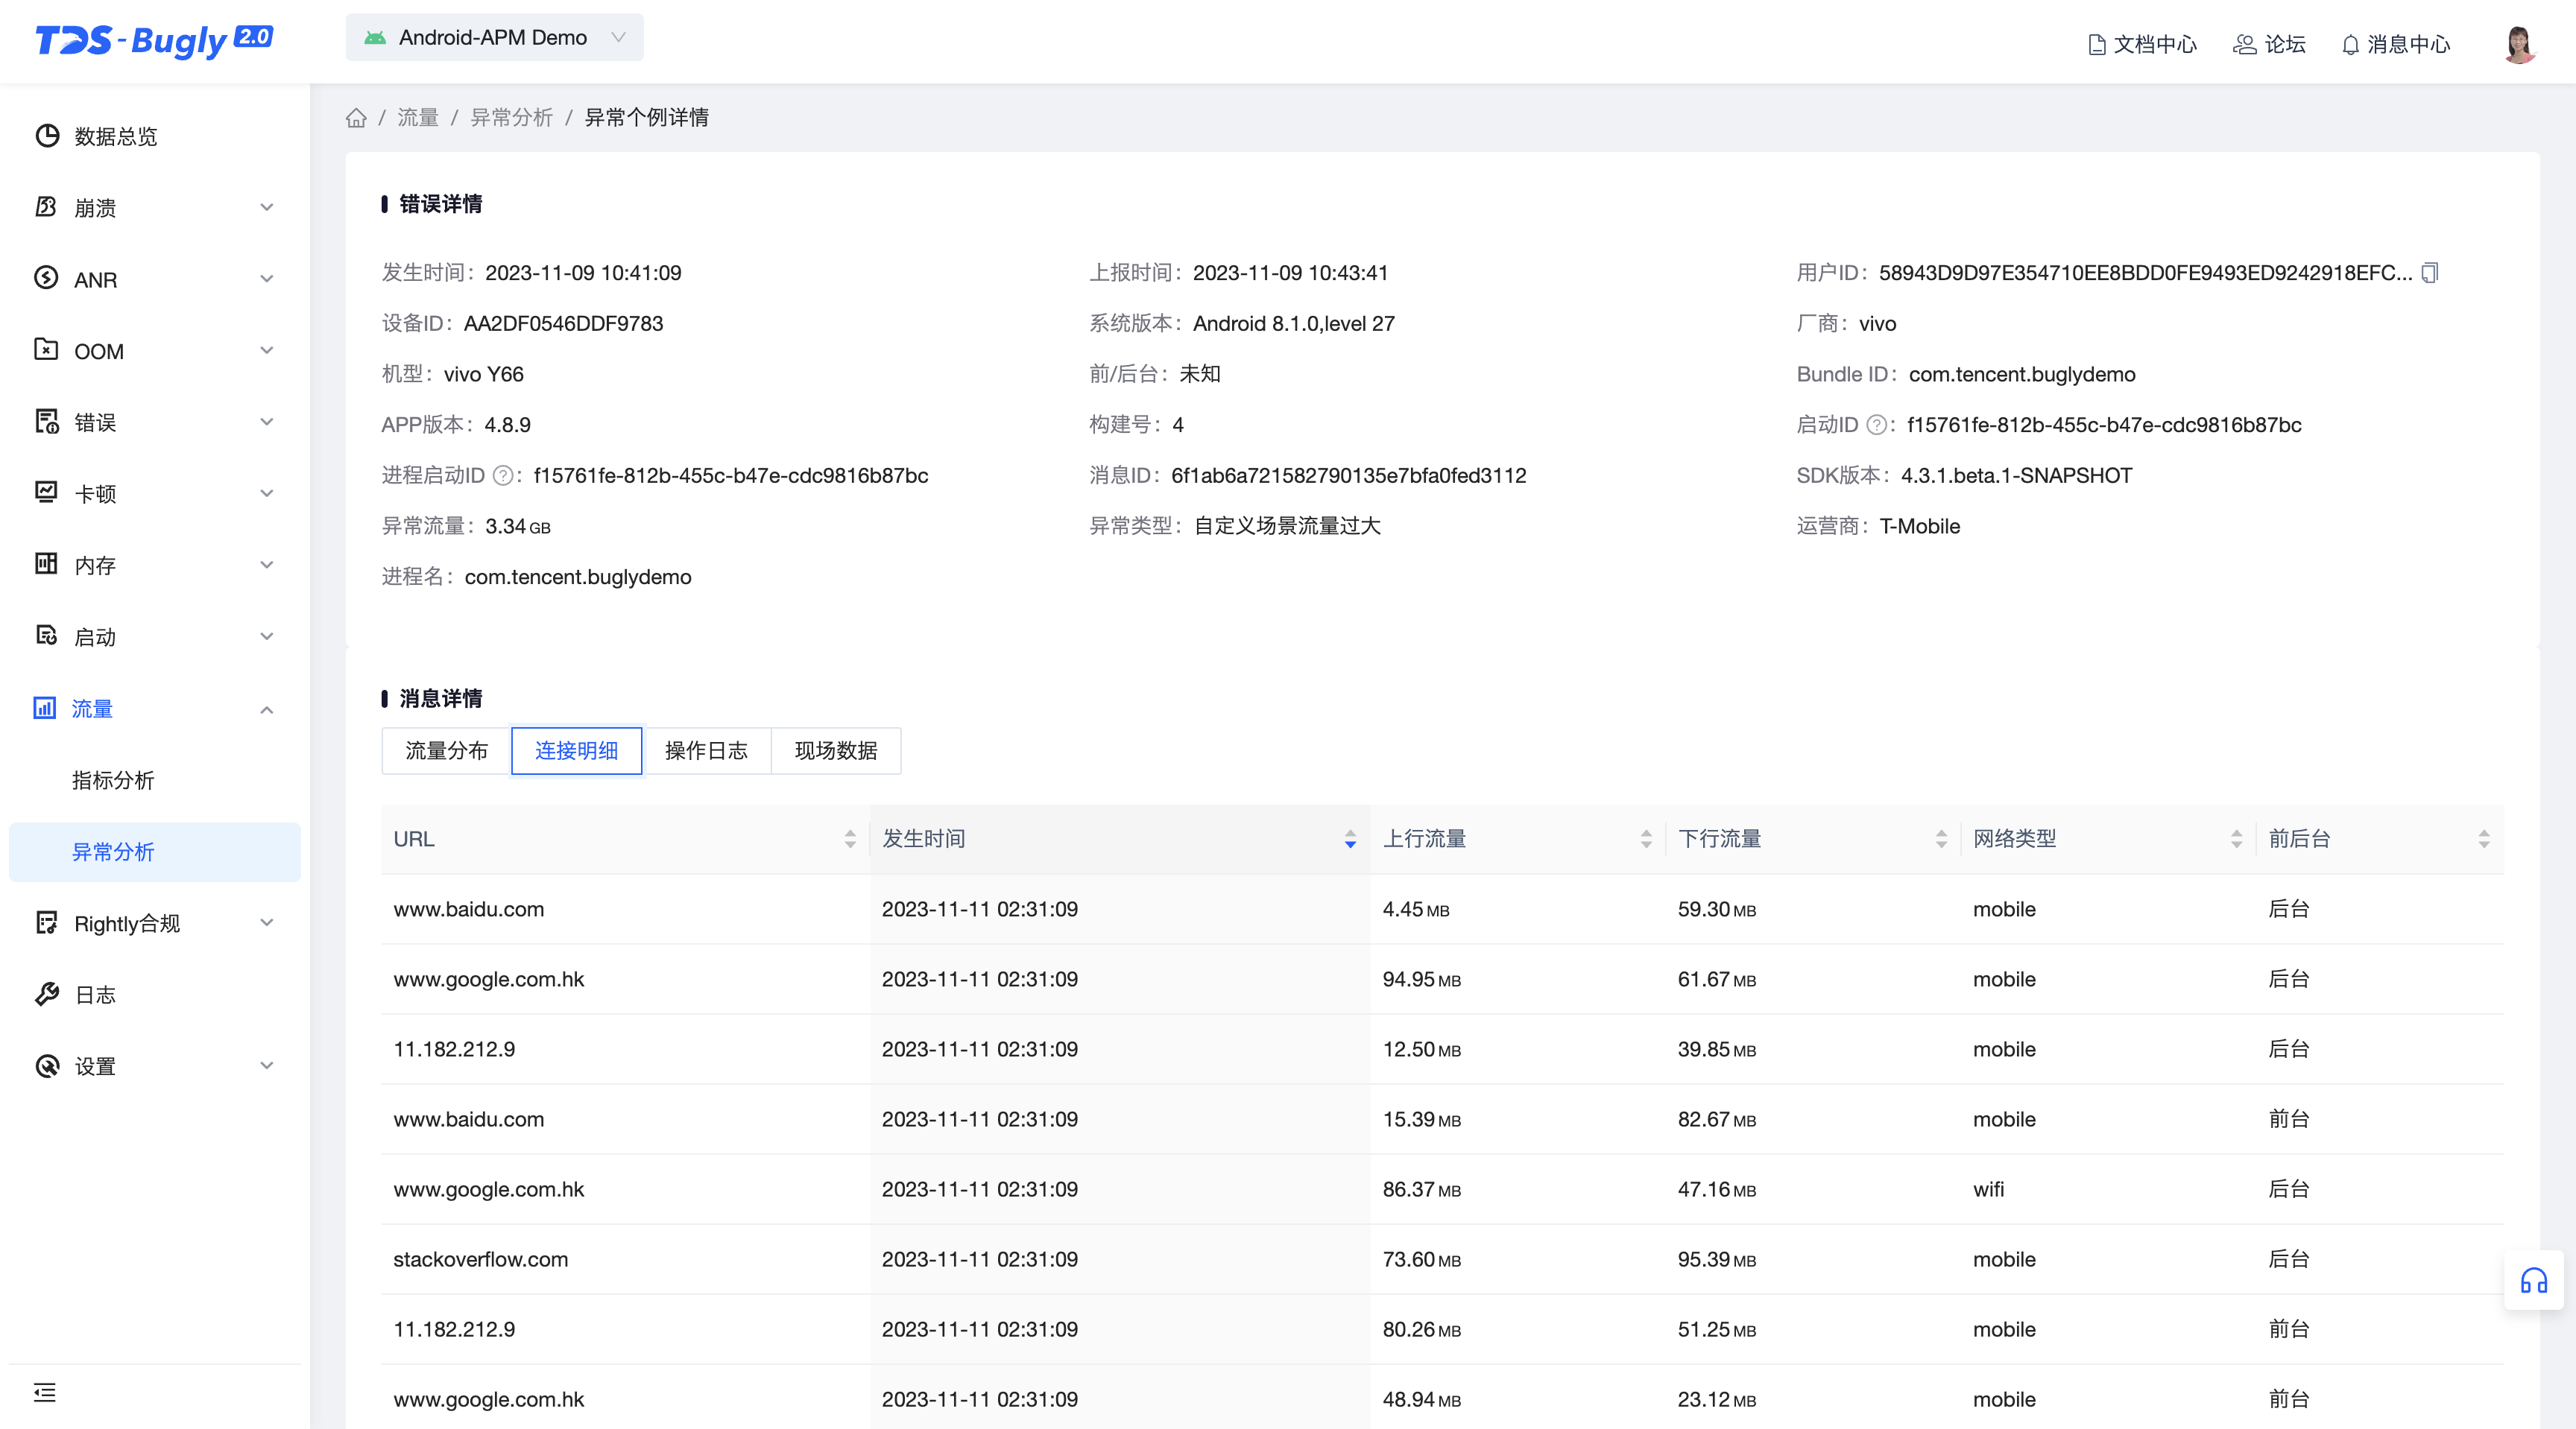Click the 日志 sidebar menu label

coord(95,995)
